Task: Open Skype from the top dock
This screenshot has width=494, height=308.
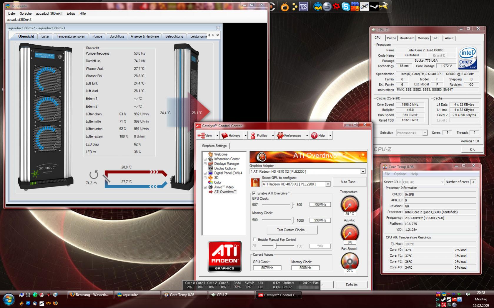Action: [346, 6]
